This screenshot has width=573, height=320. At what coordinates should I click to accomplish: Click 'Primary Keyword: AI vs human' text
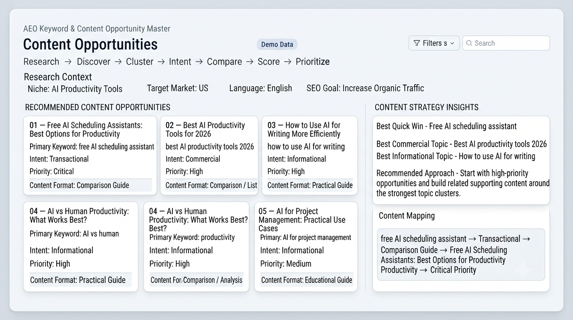[74, 234]
